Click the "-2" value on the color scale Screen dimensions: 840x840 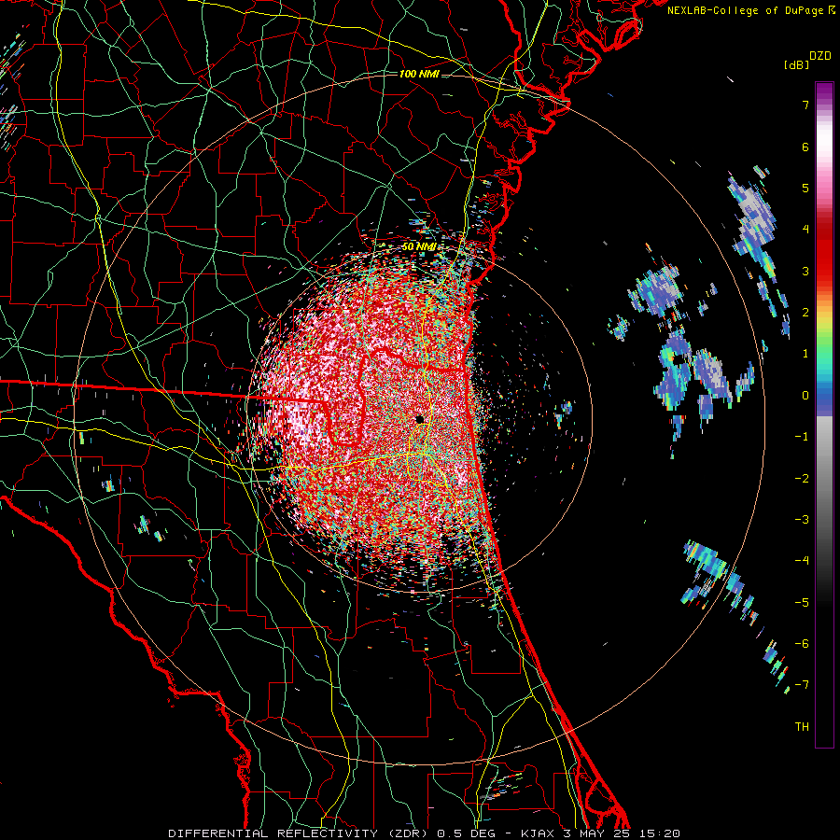(x=802, y=479)
